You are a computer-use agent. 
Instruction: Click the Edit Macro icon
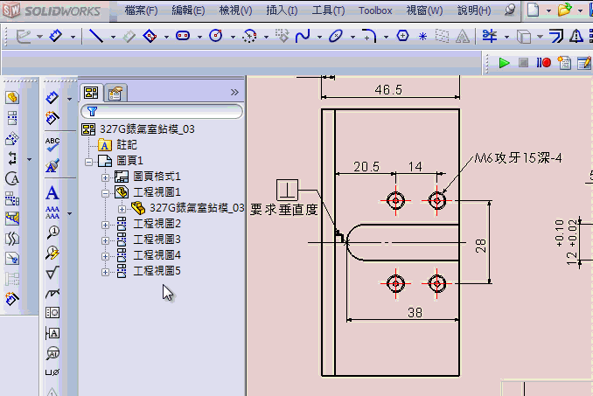[x=584, y=63]
